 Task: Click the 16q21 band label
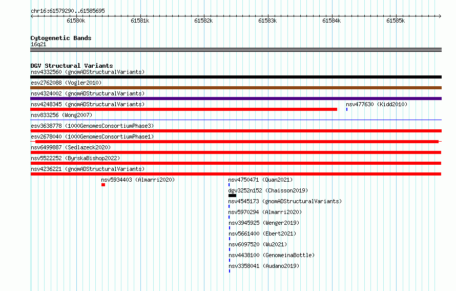(38, 44)
